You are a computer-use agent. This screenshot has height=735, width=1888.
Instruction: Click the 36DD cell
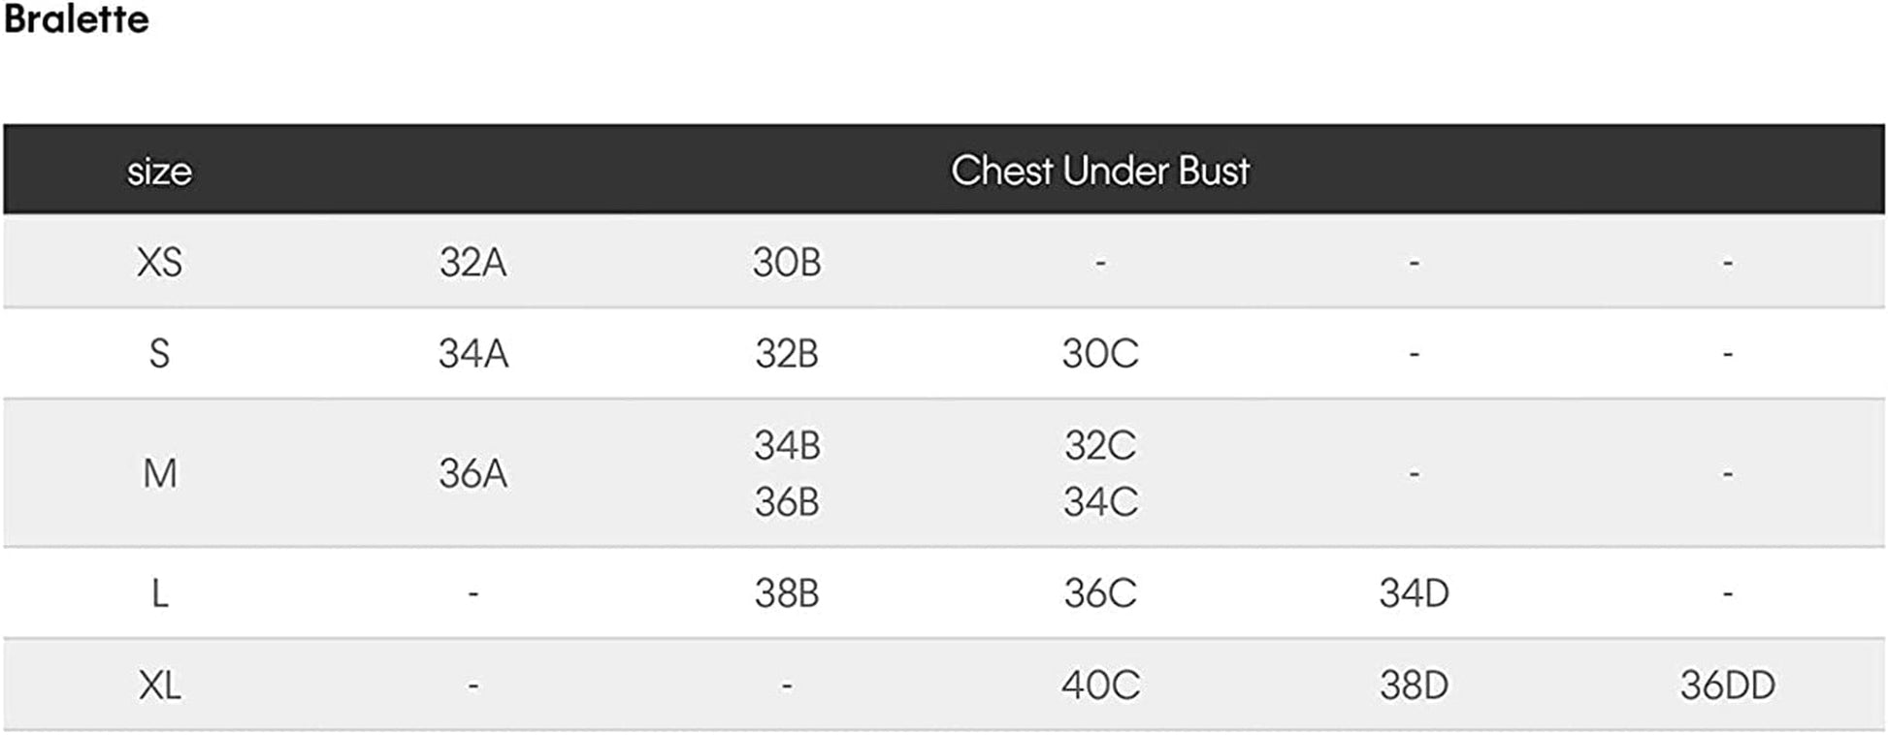[1727, 685]
